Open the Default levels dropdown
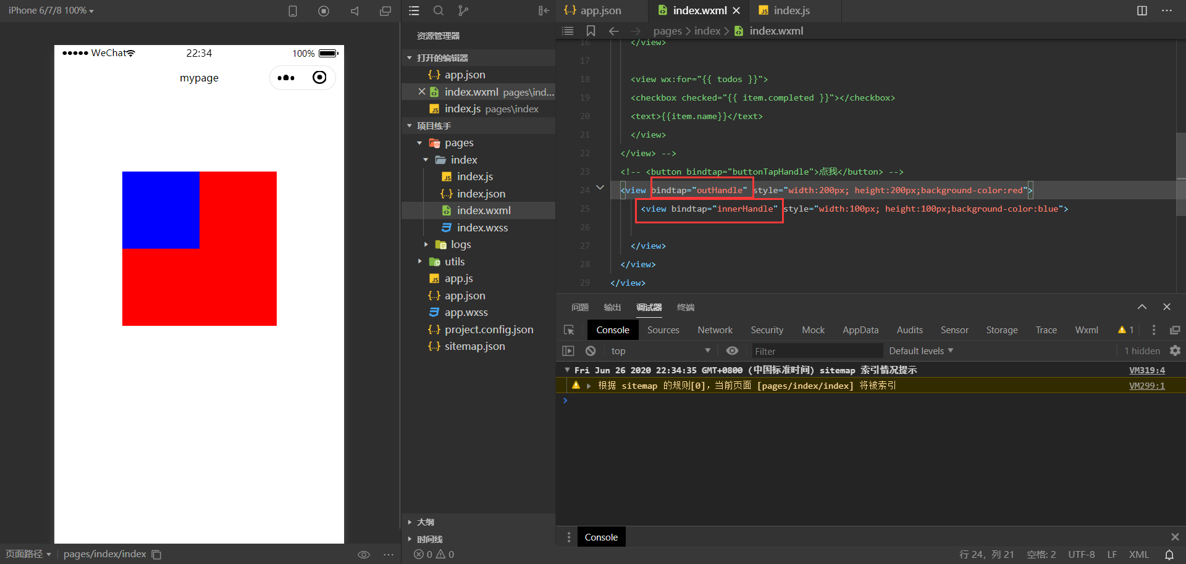This screenshot has width=1186, height=564. (x=921, y=350)
